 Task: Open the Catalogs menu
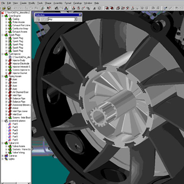[77, 3]
